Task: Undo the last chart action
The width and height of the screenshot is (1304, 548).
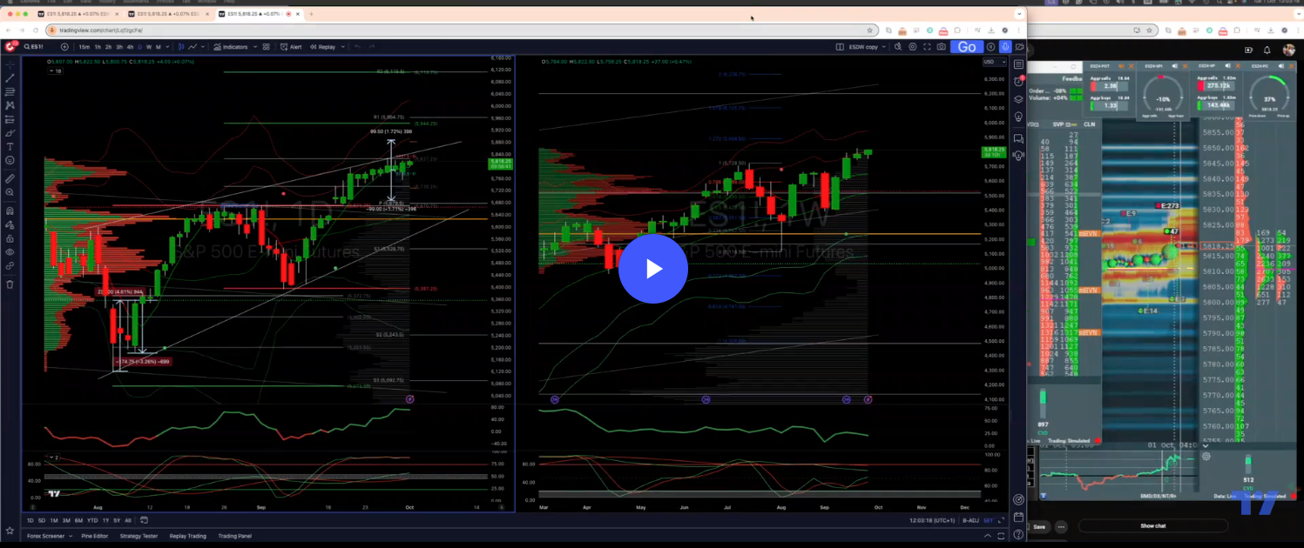Action: 357,47
